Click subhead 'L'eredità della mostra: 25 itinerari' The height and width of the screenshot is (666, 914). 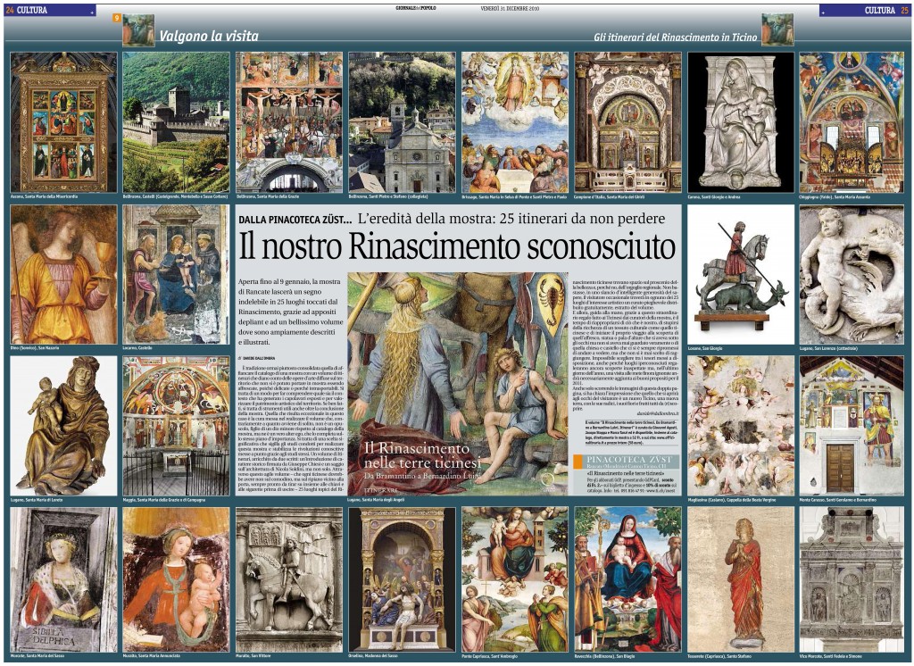click(x=511, y=220)
